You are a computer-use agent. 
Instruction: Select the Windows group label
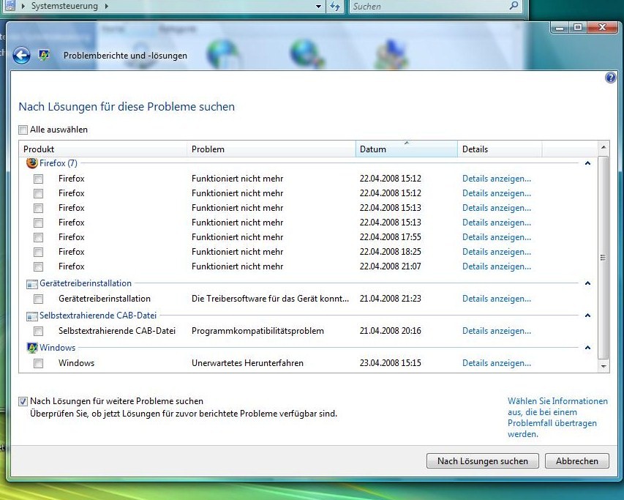pyautogui.click(x=57, y=348)
